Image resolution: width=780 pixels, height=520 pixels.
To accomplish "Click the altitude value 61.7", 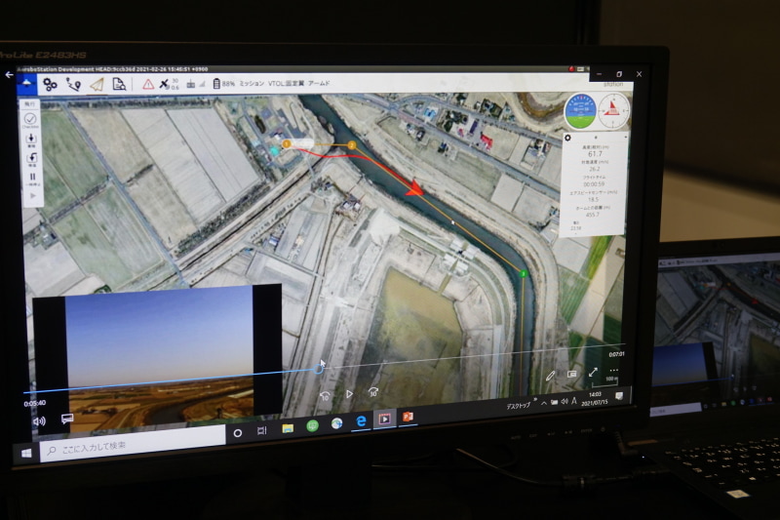I will [x=595, y=154].
